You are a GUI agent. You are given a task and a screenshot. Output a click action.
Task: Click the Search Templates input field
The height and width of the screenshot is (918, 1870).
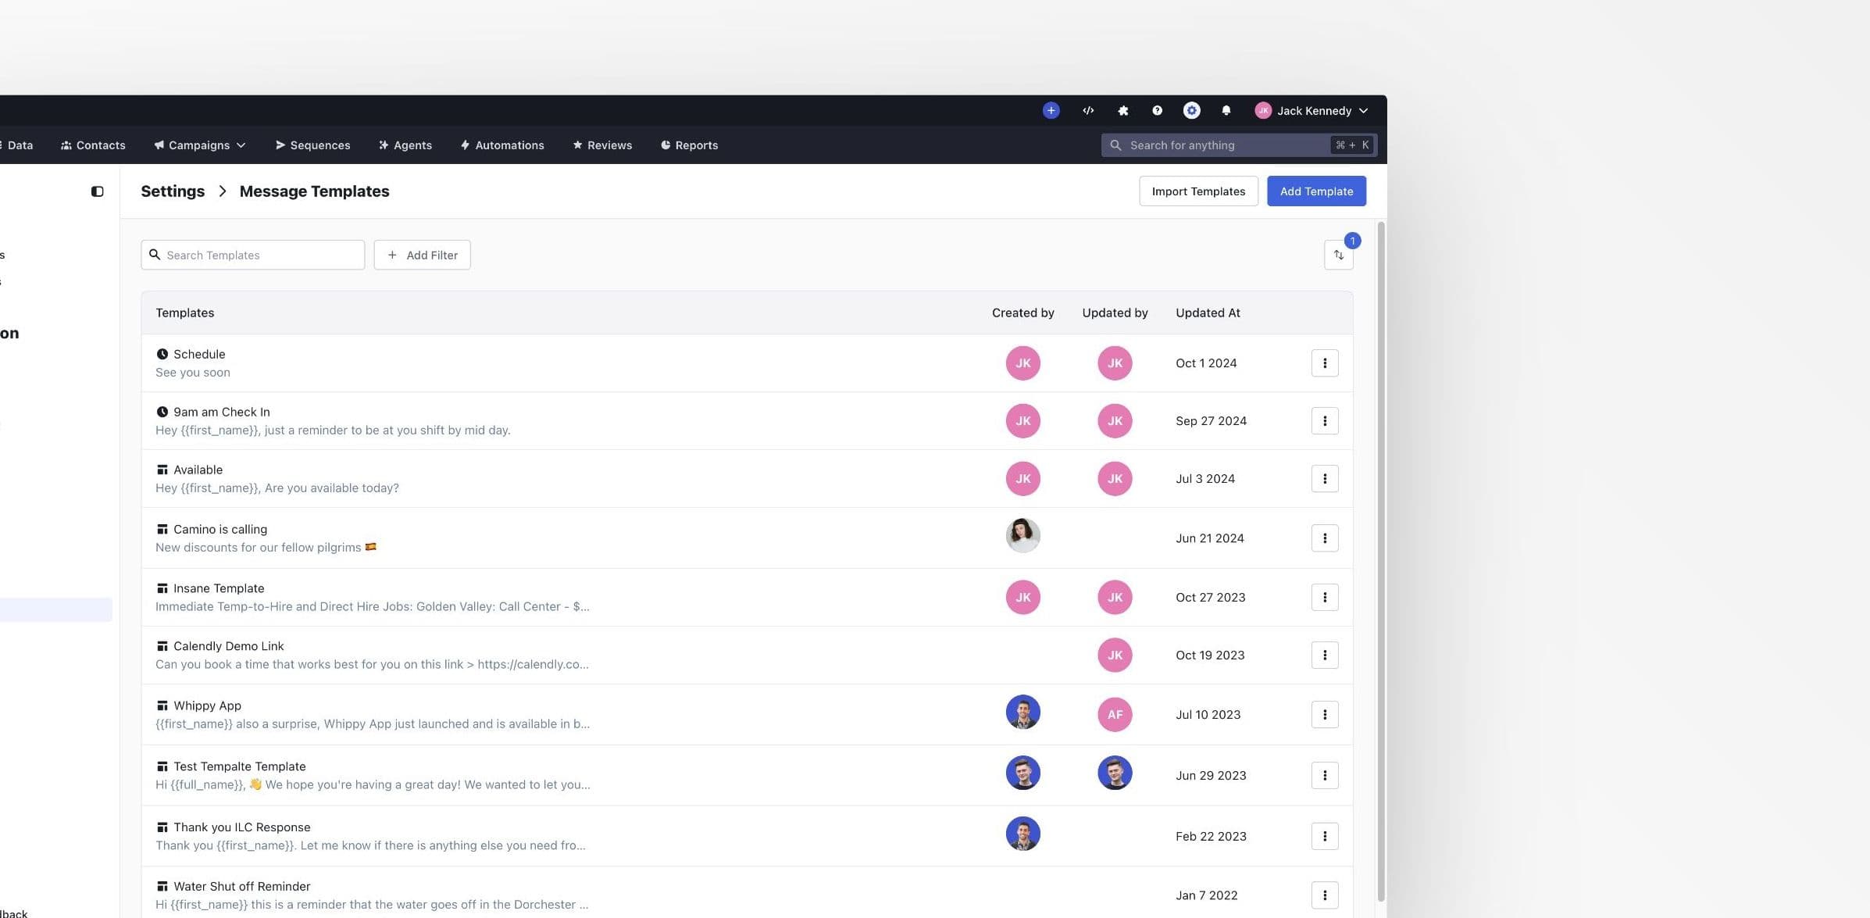click(252, 255)
